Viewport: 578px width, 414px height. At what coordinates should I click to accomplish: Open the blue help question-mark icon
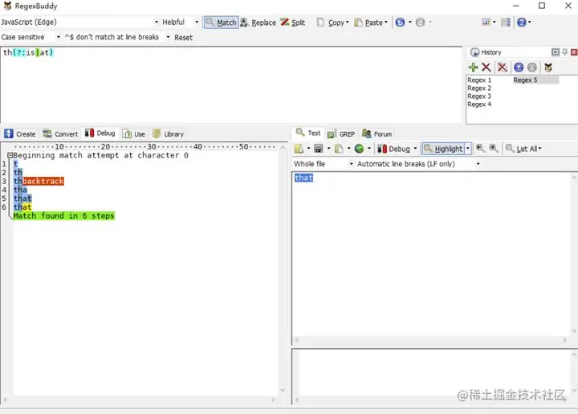[522, 23]
